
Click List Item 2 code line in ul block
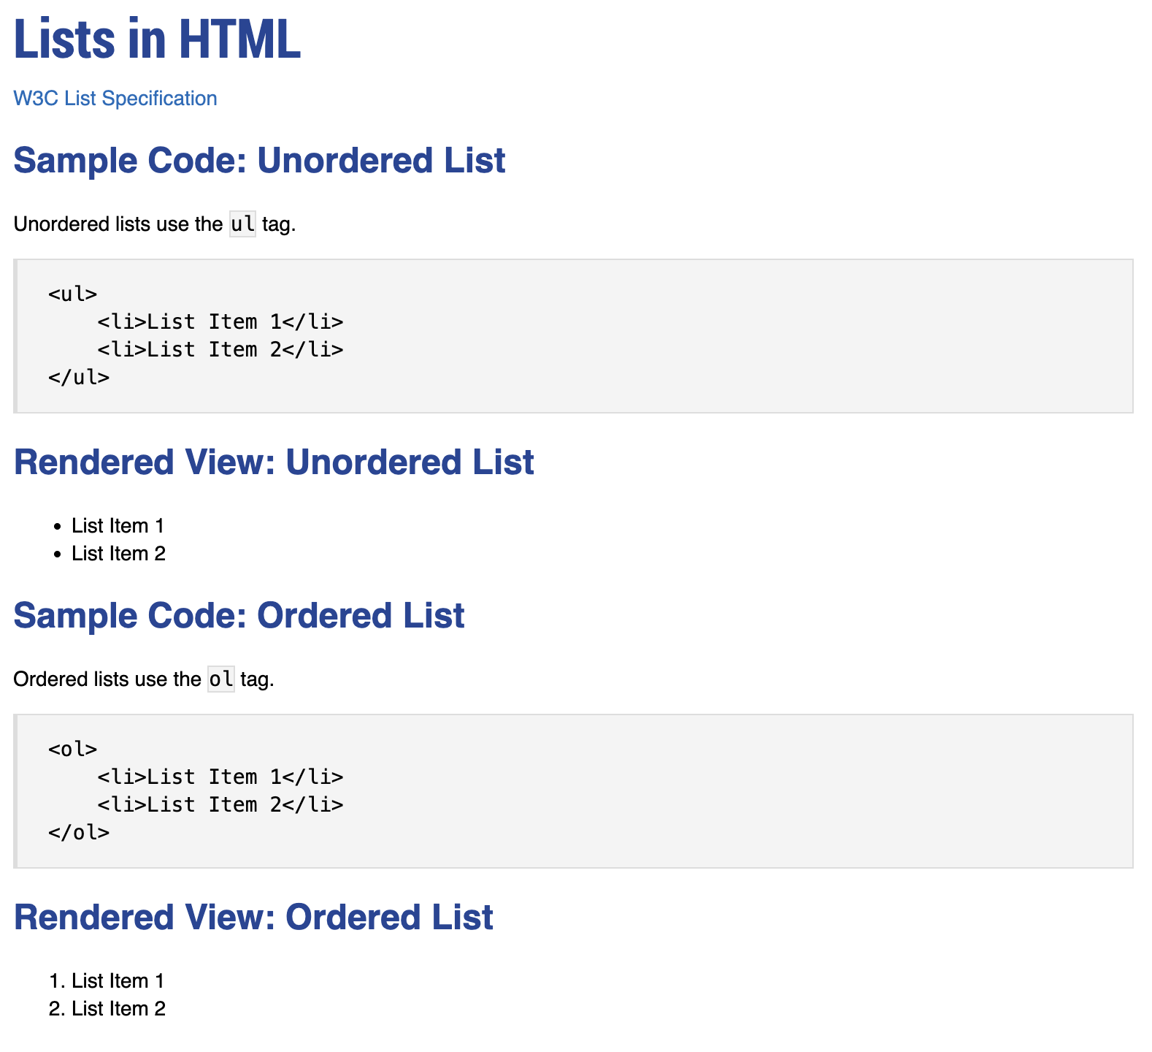pyautogui.click(x=220, y=350)
